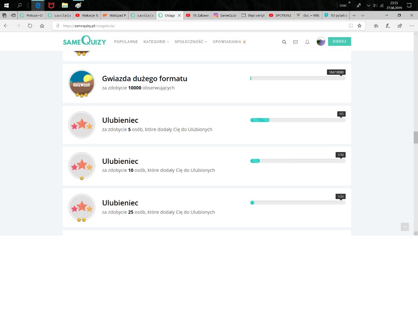The height and width of the screenshot is (325, 418).
Task: Click the sameQuizy logo
Action: point(84,41)
